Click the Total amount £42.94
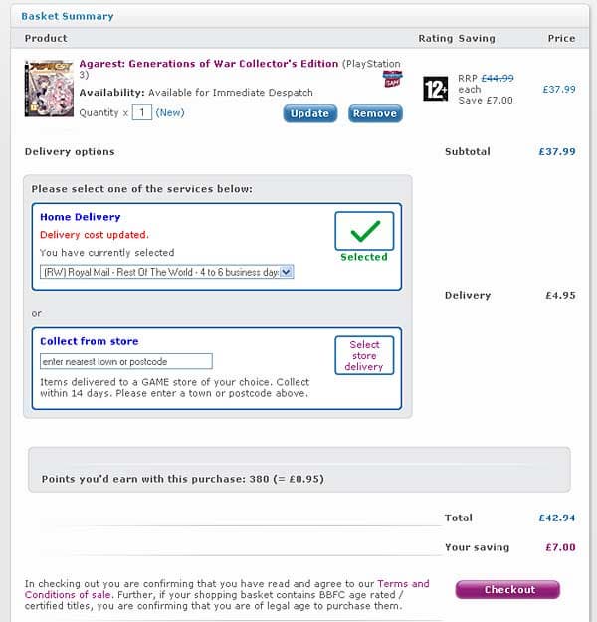 (x=559, y=518)
